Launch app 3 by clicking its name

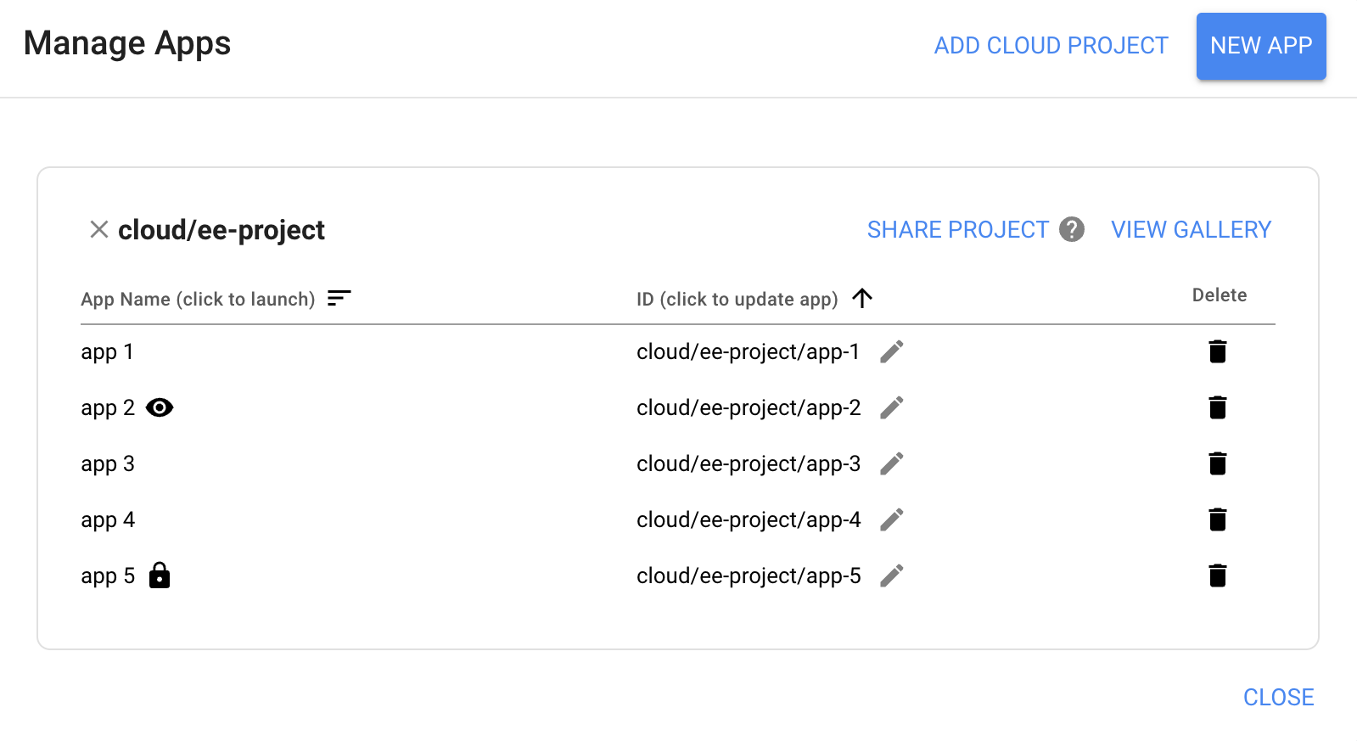tap(107, 463)
